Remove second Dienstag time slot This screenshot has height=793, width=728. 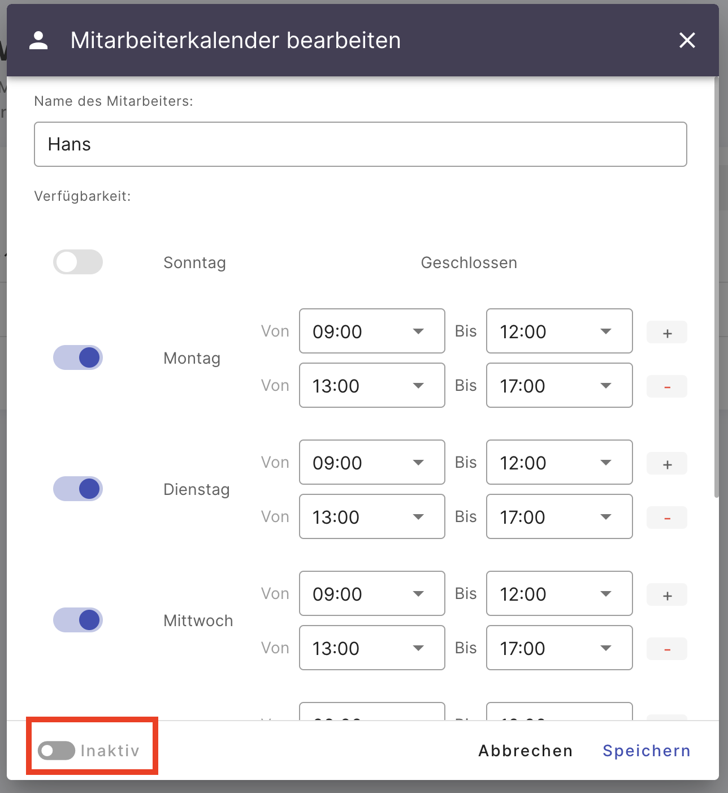click(x=667, y=518)
